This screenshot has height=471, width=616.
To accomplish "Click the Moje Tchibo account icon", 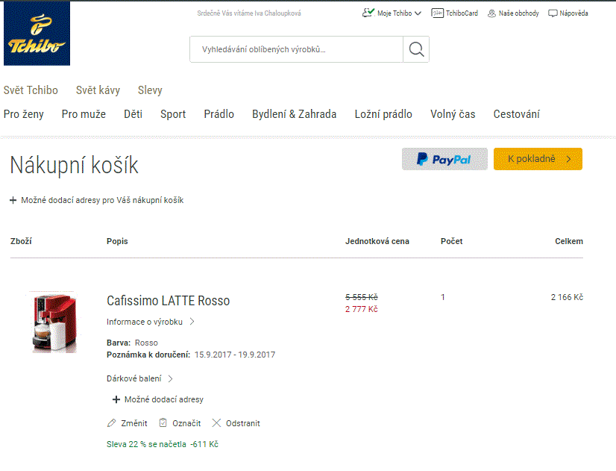I will [x=368, y=13].
